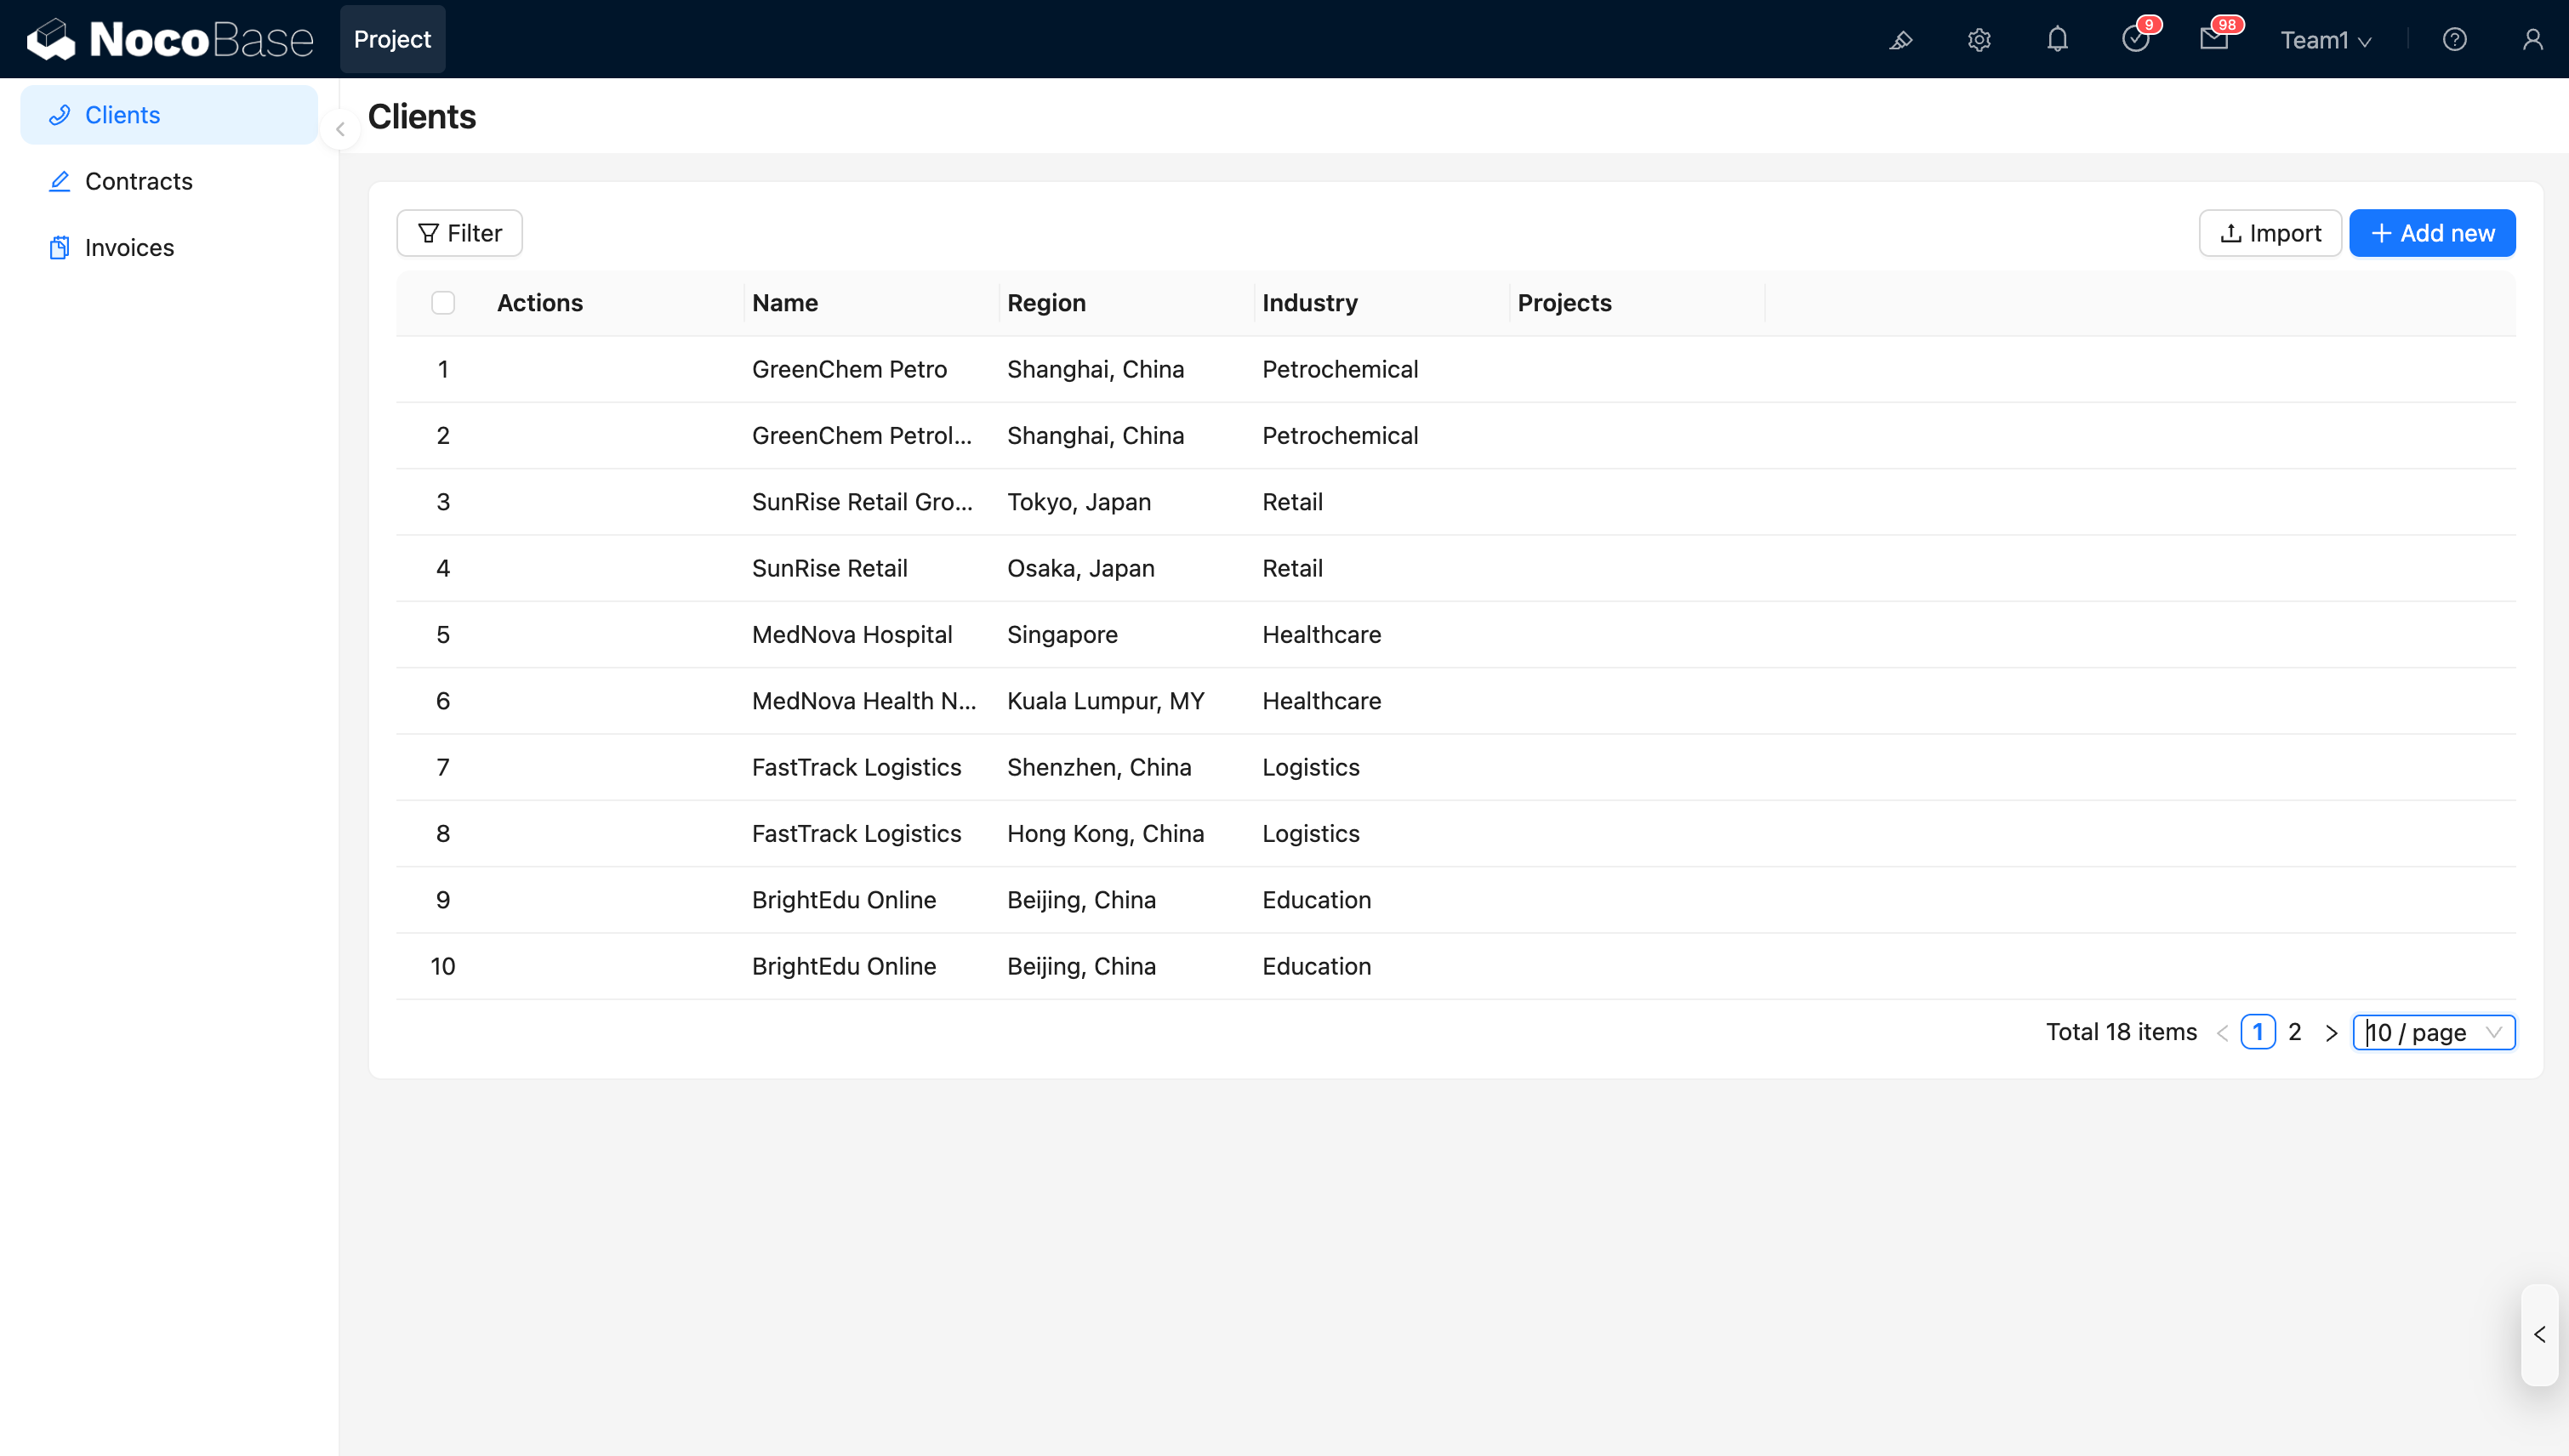The height and width of the screenshot is (1456, 2569).
Task: Open the 10 / page size dropdown
Action: 2434,1032
